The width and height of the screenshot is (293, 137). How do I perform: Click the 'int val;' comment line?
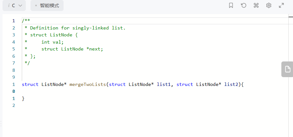tap(53, 42)
